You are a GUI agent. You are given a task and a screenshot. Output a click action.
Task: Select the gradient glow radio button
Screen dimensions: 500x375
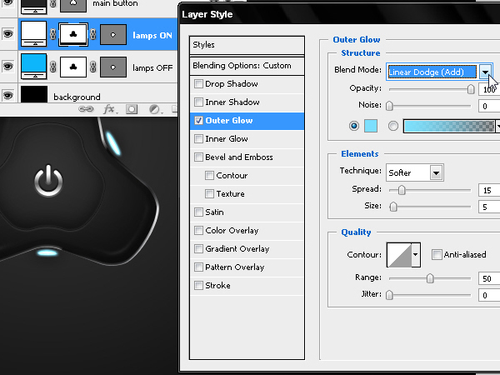coord(392,126)
